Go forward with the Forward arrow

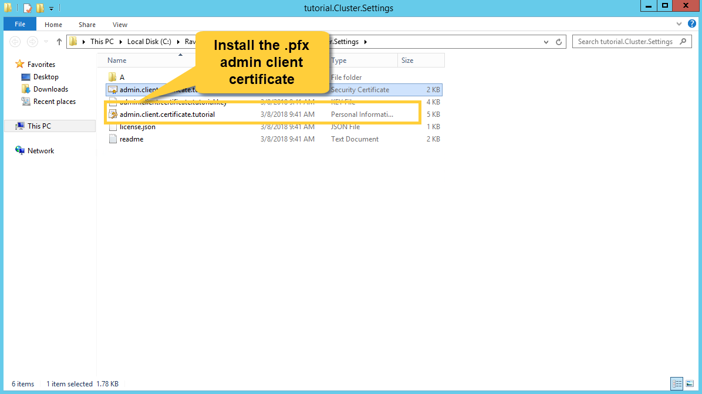(x=32, y=42)
